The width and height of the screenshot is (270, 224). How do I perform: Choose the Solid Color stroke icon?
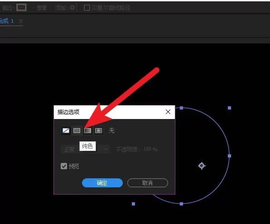77,131
